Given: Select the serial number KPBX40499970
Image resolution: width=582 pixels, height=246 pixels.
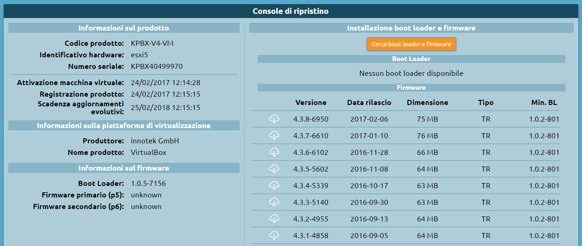Looking at the screenshot, I should pos(157,67).
